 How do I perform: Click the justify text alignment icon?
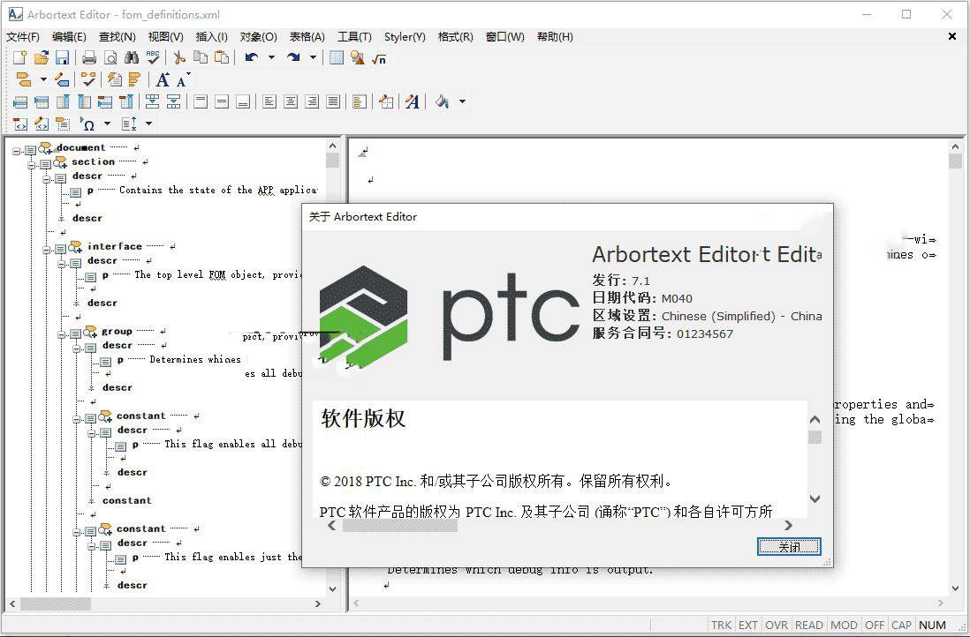333,101
